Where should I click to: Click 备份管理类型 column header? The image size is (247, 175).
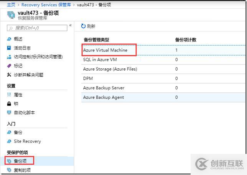[x=96, y=40]
